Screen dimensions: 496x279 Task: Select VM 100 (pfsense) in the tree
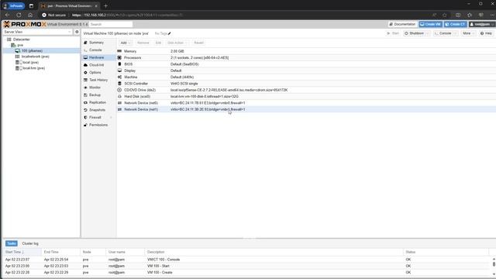pyautogui.click(x=32, y=51)
